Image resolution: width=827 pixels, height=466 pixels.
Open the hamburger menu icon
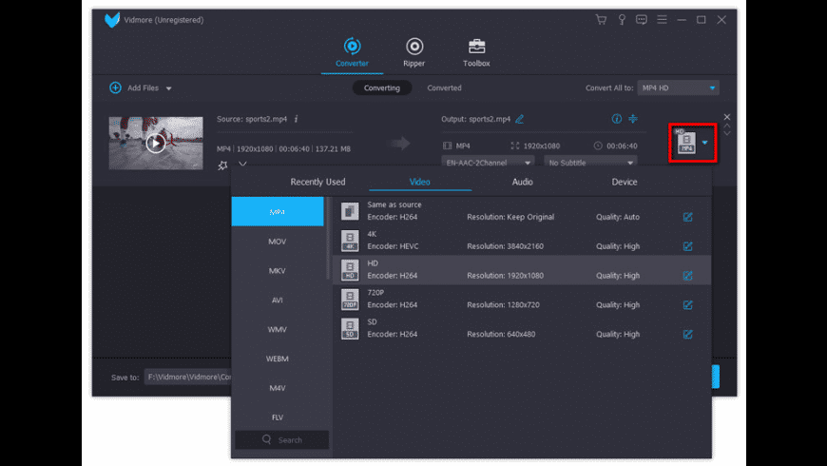coord(662,20)
